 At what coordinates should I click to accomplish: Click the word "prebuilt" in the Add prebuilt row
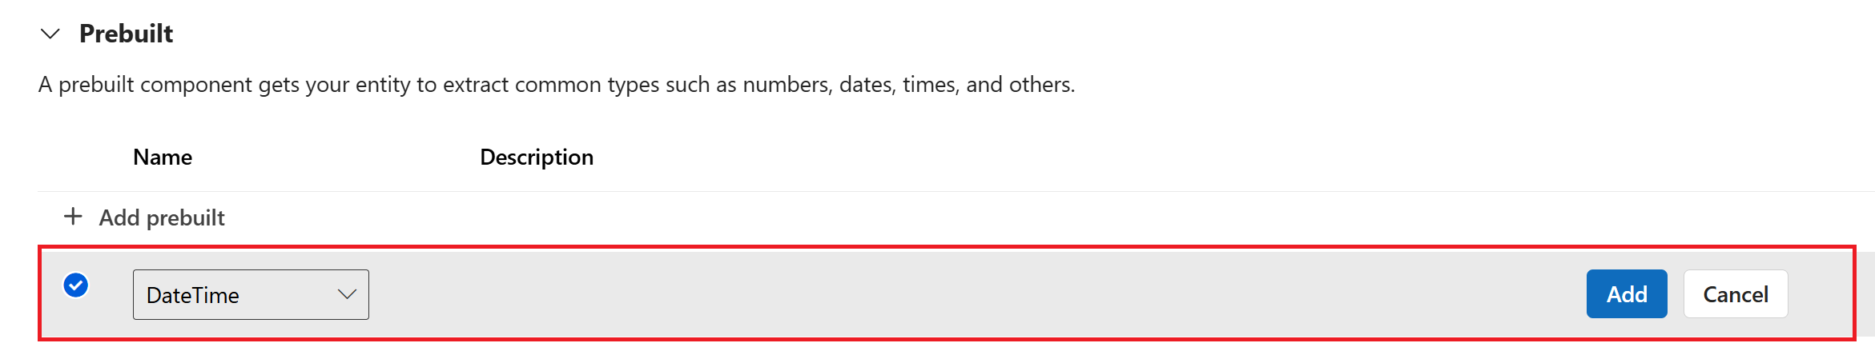point(185,218)
